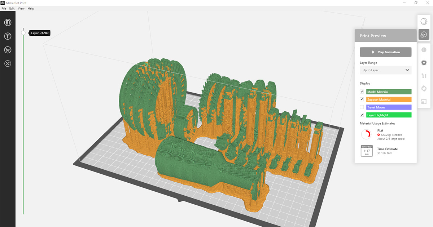Expand the Layer Range 'Up to Layer' dropdown
This screenshot has height=227, width=433.
tap(385, 70)
